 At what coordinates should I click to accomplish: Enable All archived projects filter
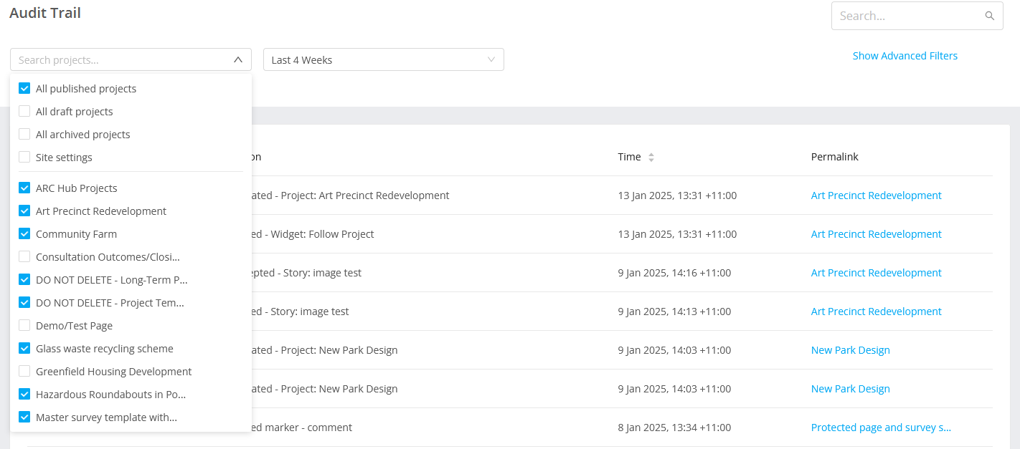(24, 134)
